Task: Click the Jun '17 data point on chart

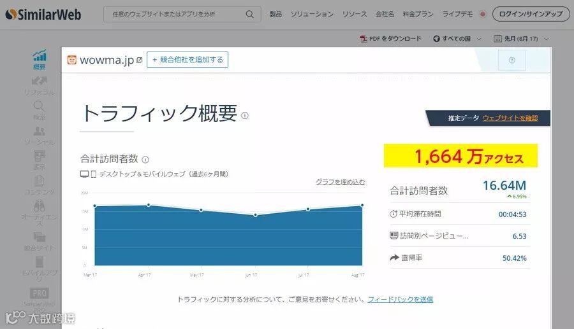Action: [x=255, y=215]
